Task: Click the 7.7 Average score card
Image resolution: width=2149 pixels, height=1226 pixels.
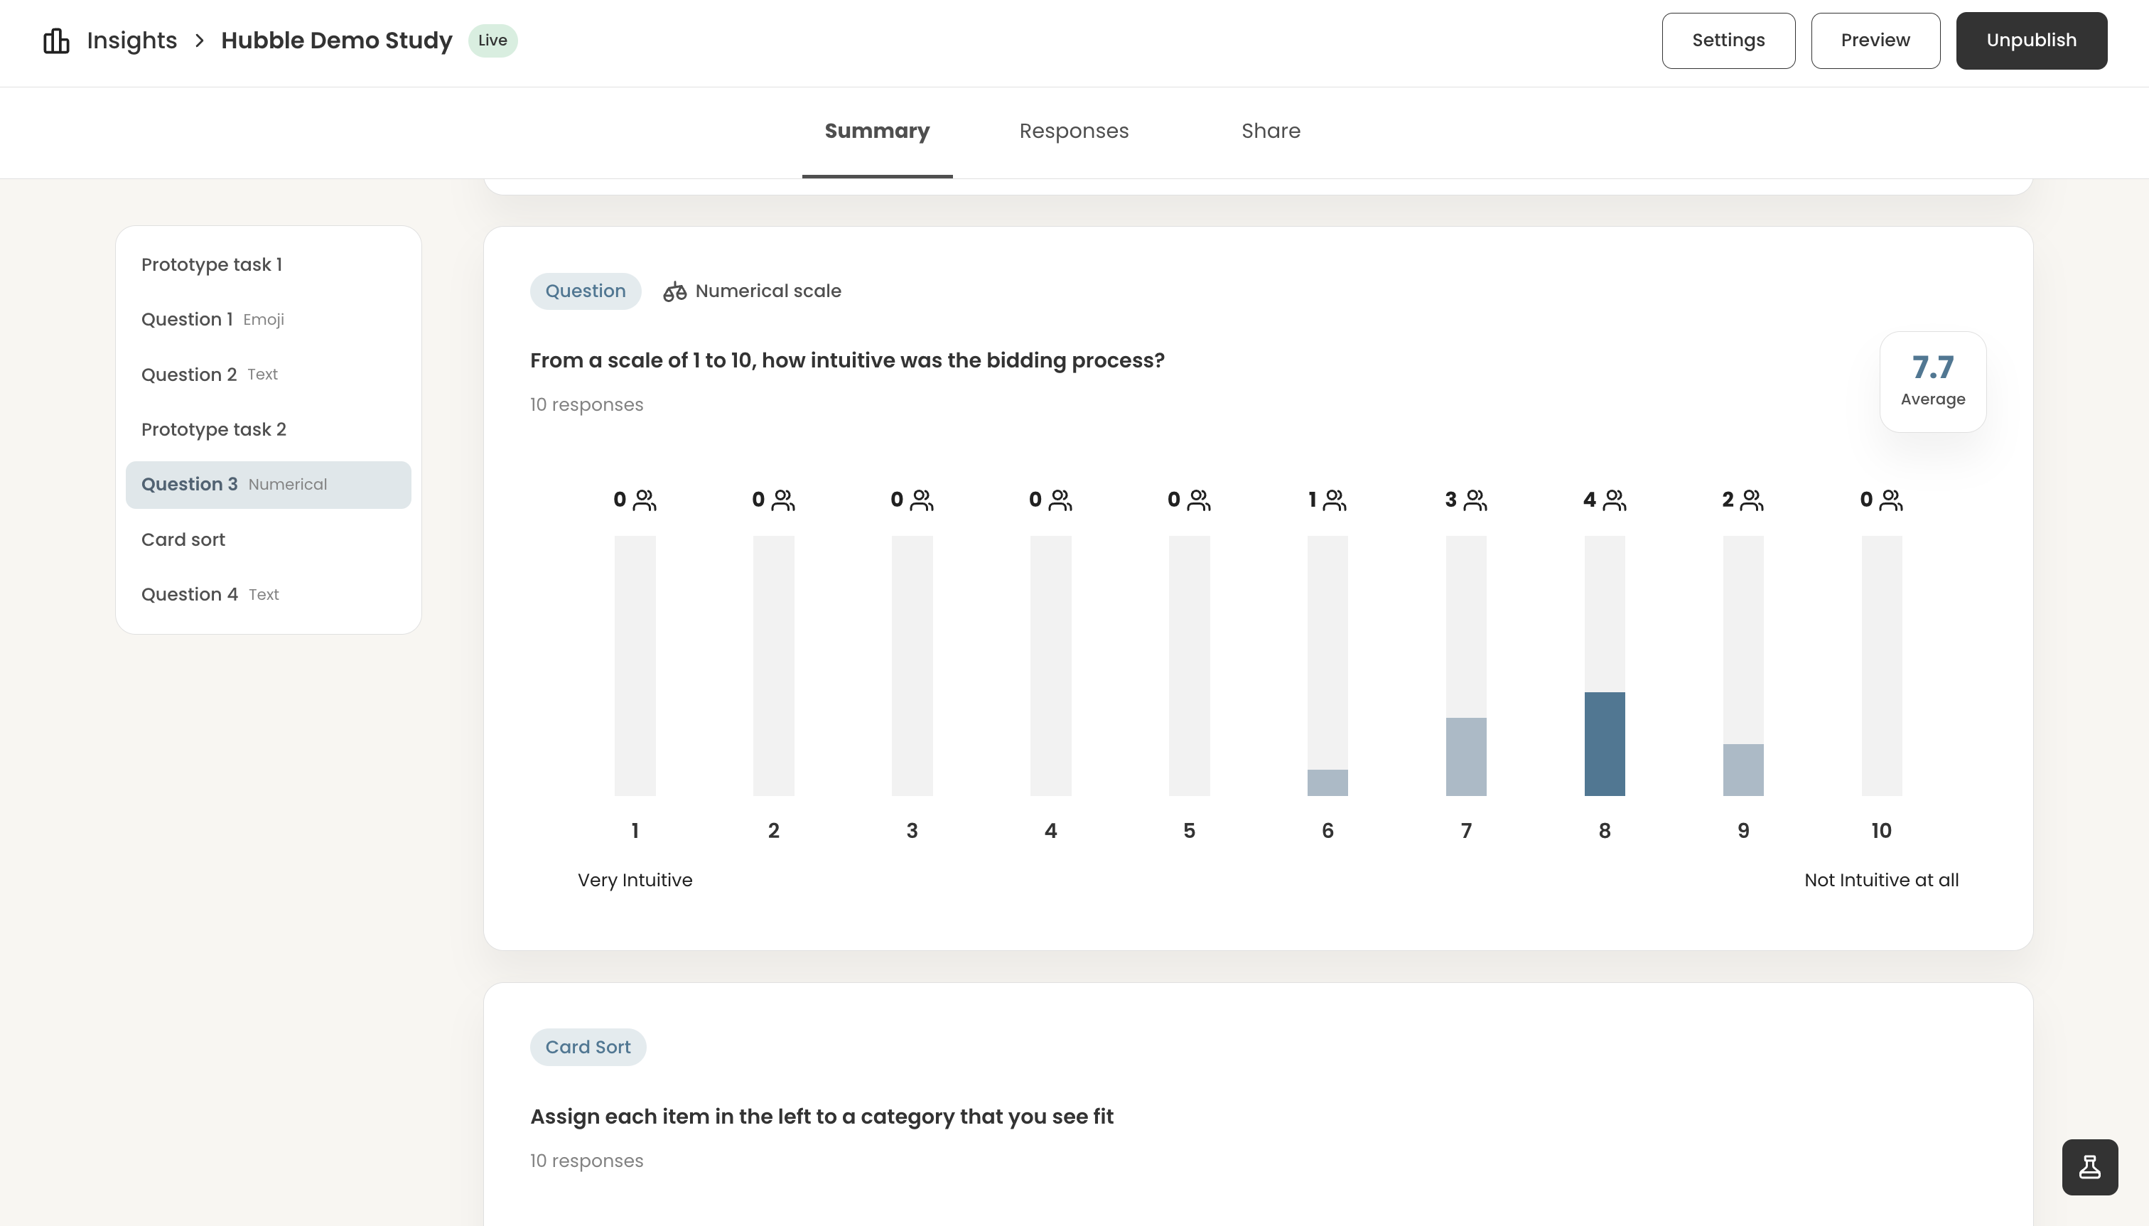Action: point(1933,382)
